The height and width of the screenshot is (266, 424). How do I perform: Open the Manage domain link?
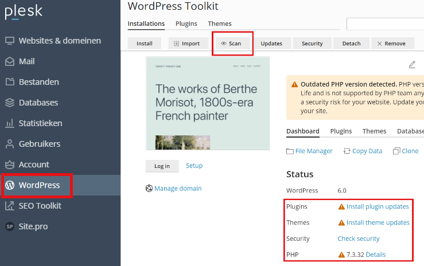tap(178, 189)
